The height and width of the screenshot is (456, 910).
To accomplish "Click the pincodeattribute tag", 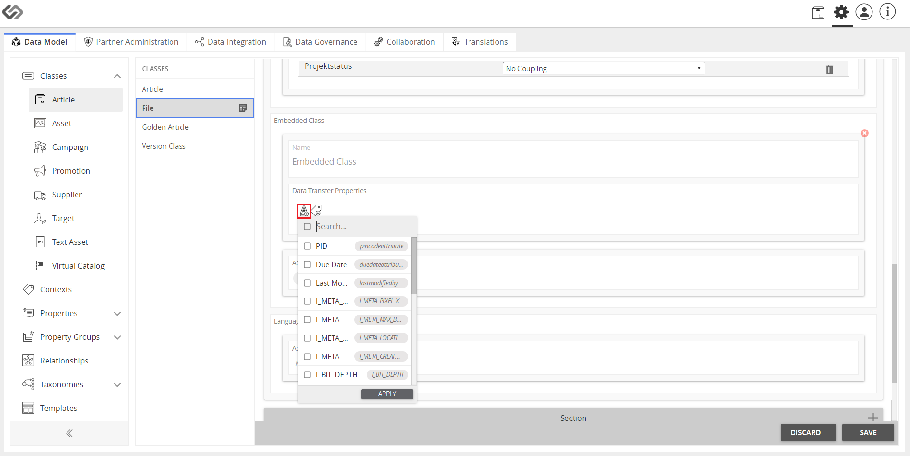I will [x=382, y=246].
